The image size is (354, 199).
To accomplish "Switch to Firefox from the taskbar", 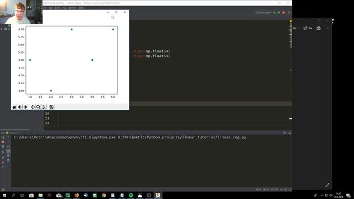I will (x=76, y=195).
